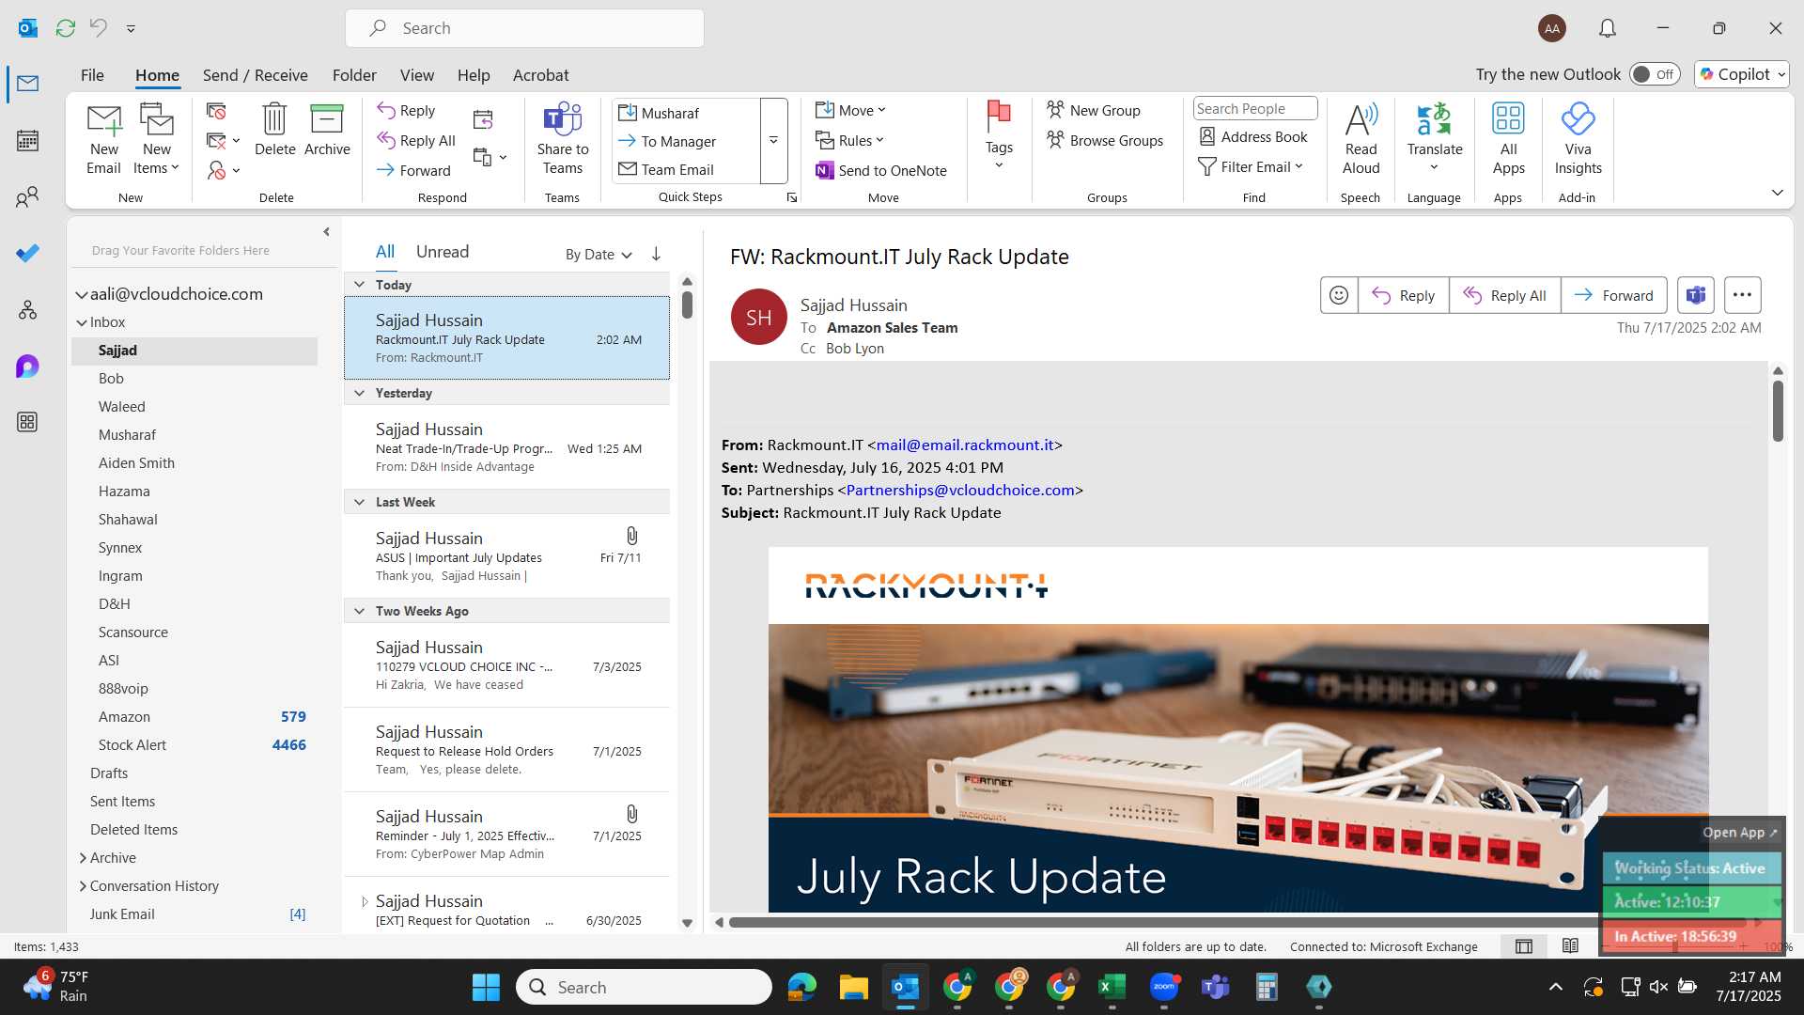Viewport: 1804px width, 1015px height.
Task: Show Unread messages only
Action: point(443,252)
